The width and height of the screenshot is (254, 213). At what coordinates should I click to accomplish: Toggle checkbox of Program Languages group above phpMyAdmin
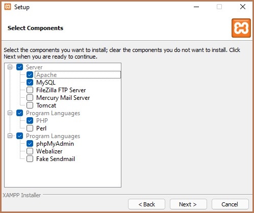(20, 136)
